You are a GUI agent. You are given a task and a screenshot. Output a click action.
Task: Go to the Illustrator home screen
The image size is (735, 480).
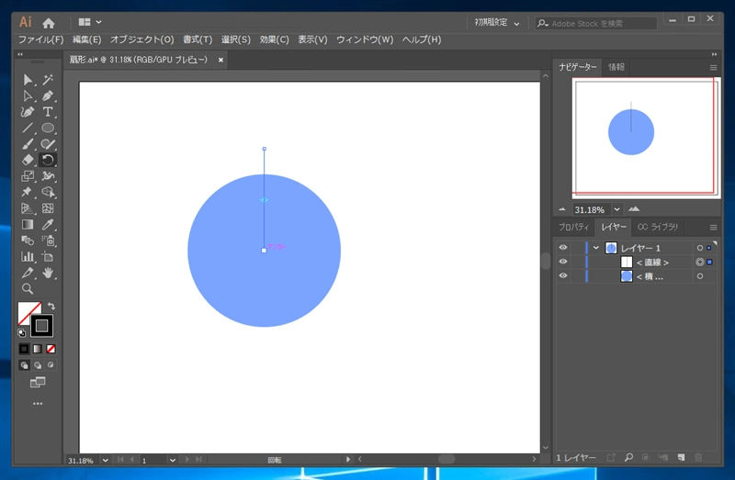coord(49,22)
